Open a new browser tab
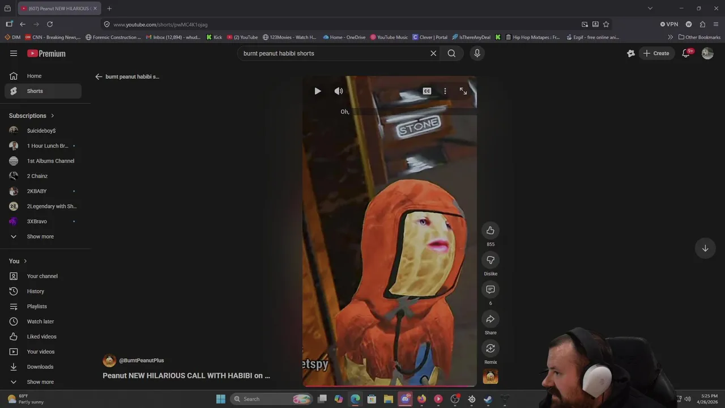The width and height of the screenshot is (725, 408). [x=109, y=8]
